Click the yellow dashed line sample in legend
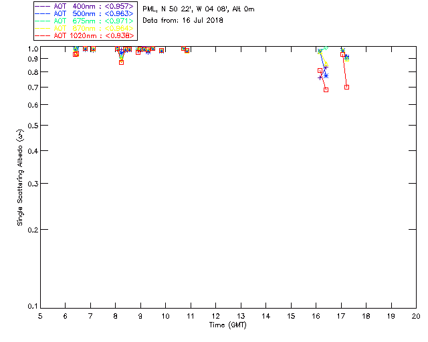 [43, 29]
